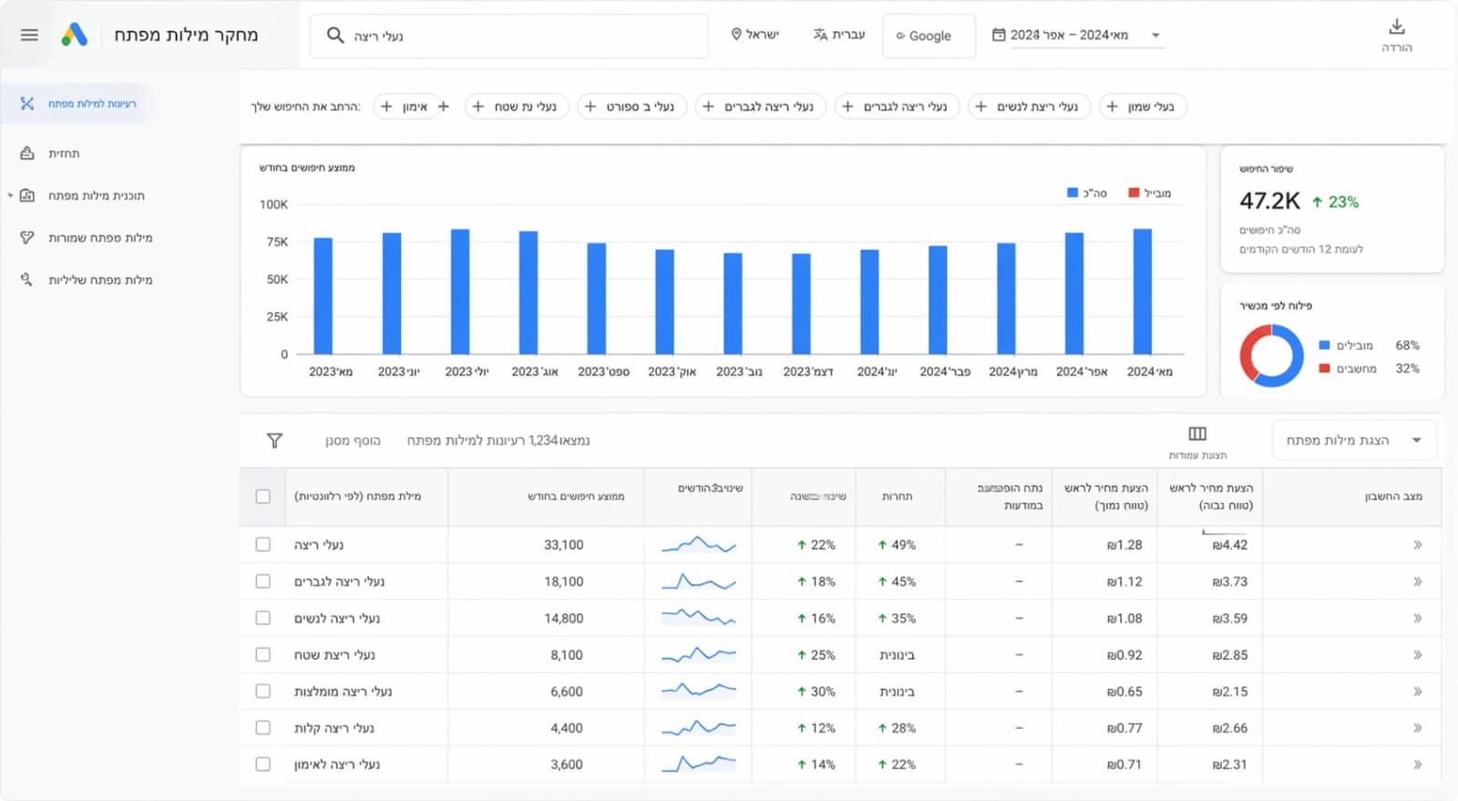Click the Google network button
This screenshot has height=801, width=1458.
[x=929, y=36]
